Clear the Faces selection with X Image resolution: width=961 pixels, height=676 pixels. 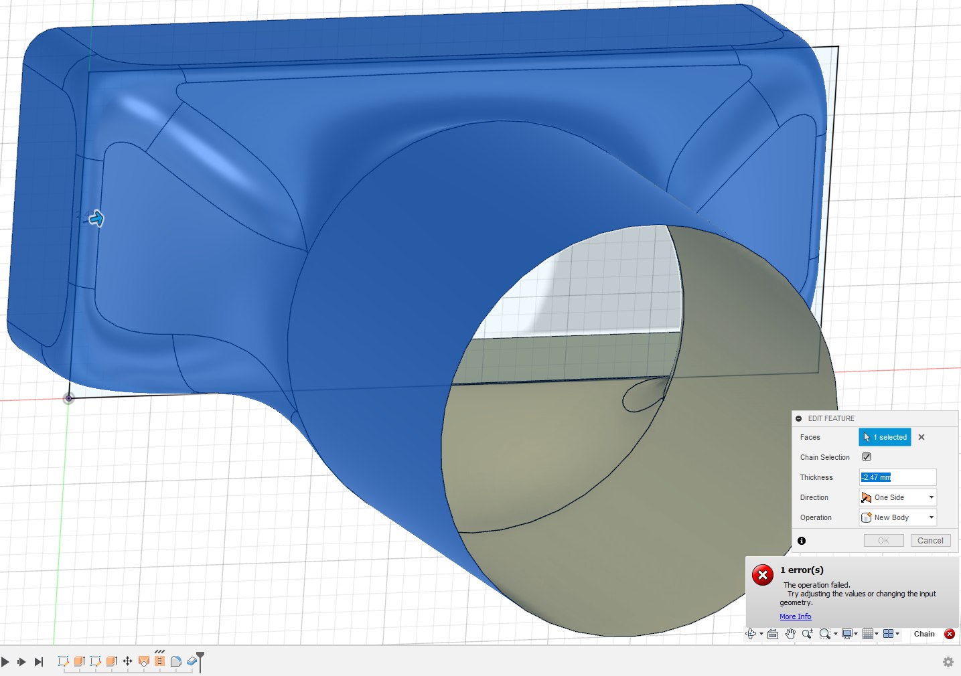pos(921,437)
